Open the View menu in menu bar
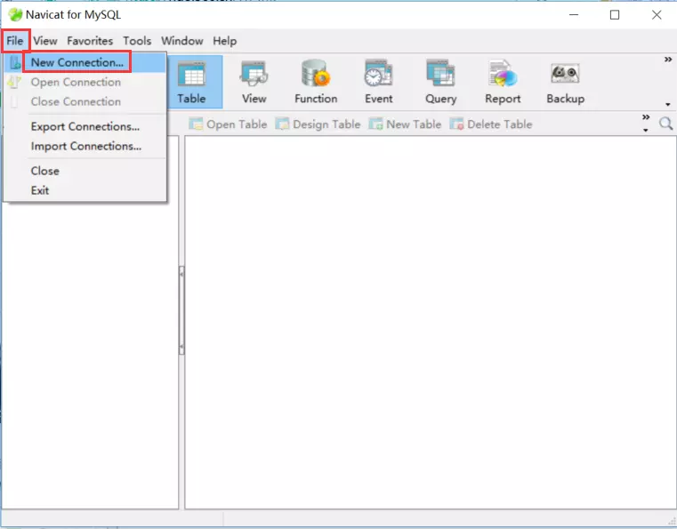The width and height of the screenshot is (677, 529). pyautogui.click(x=45, y=41)
